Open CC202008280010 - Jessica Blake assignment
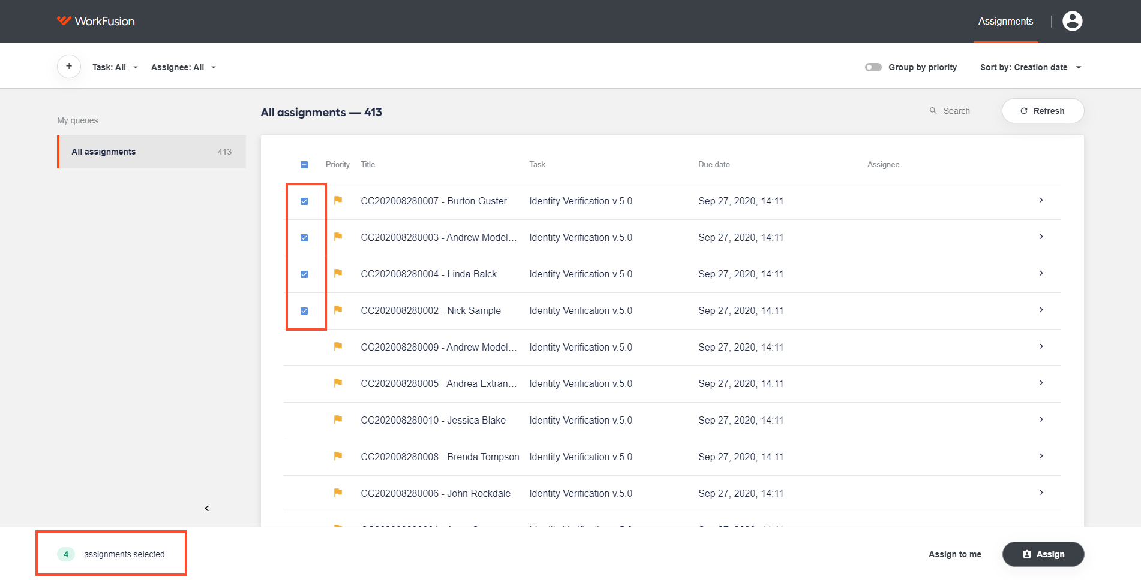Image resolution: width=1141 pixels, height=580 pixels. [x=433, y=420]
